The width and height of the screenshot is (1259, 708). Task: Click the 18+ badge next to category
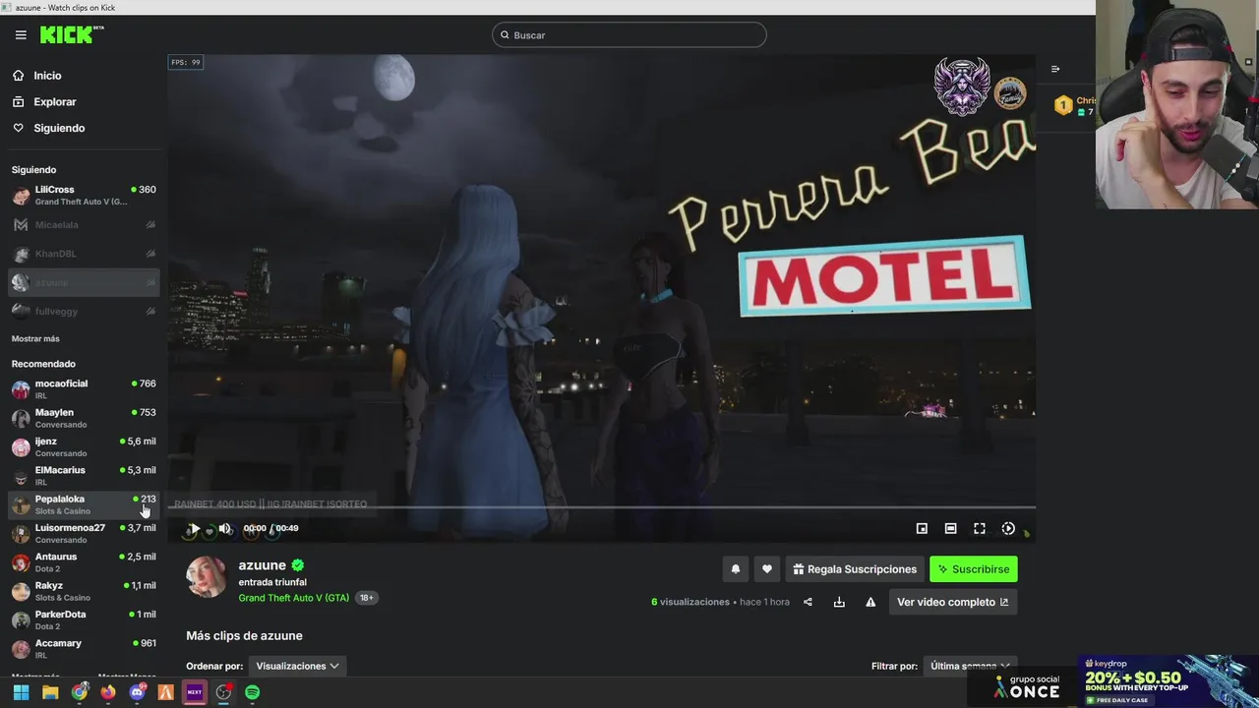[x=366, y=598]
